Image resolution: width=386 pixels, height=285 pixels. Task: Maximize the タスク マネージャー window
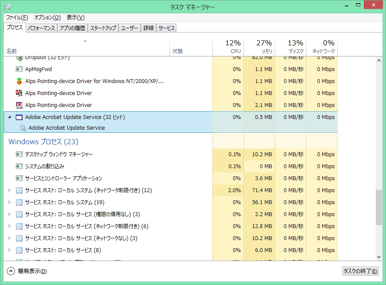[358, 5]
